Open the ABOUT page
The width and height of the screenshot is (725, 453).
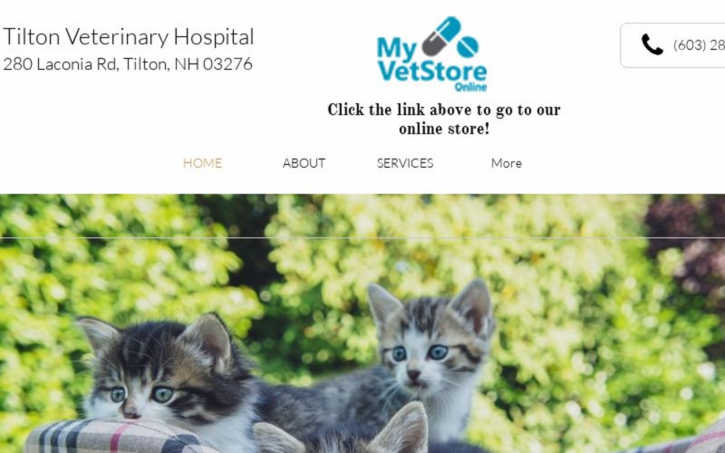304,163
